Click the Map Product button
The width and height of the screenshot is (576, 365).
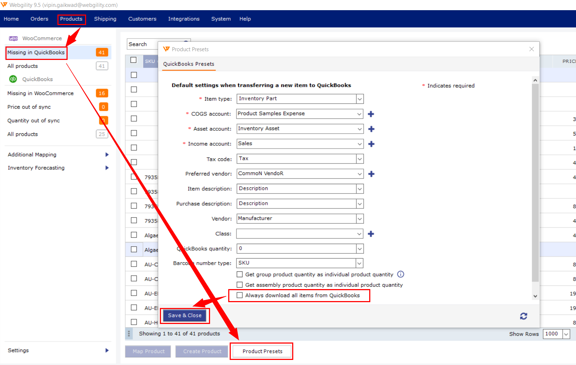(x=149, y=351)
